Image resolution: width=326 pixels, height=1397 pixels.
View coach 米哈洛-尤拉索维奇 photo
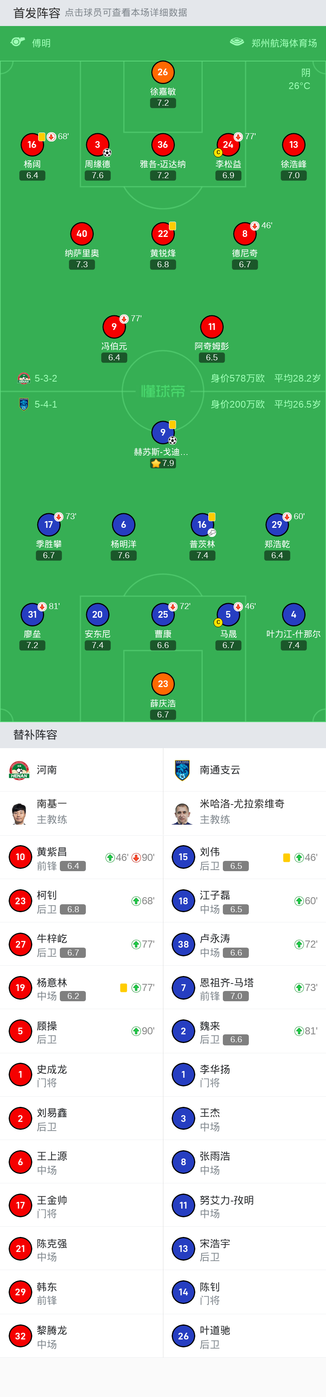click(x=183, y=813)
